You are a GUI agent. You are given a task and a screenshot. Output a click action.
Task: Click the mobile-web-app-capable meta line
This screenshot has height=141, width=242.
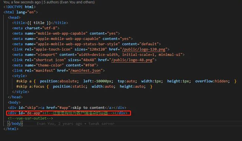[66, 33]
